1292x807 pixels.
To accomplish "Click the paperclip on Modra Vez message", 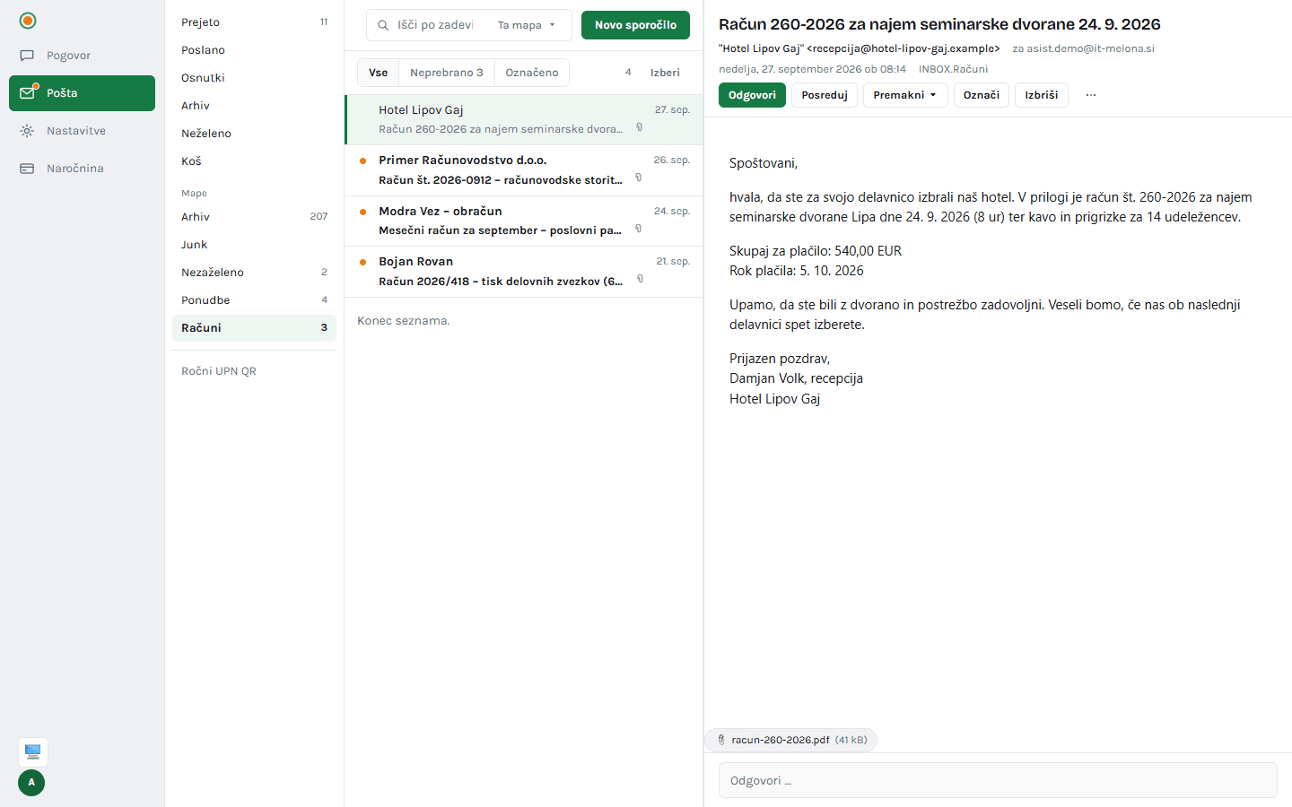I will tap(638, 229).
